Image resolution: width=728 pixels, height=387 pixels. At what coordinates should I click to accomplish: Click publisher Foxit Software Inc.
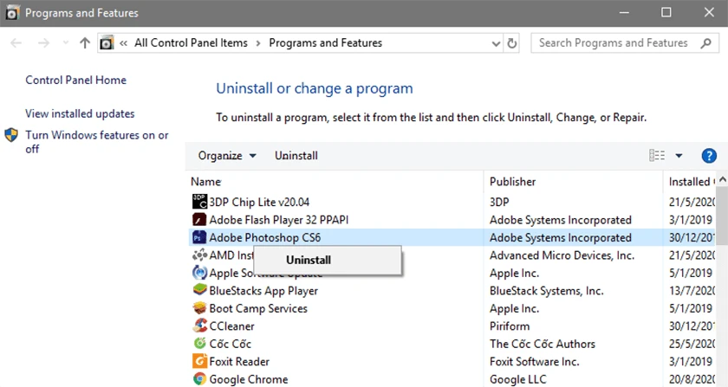tap(535, 361)
